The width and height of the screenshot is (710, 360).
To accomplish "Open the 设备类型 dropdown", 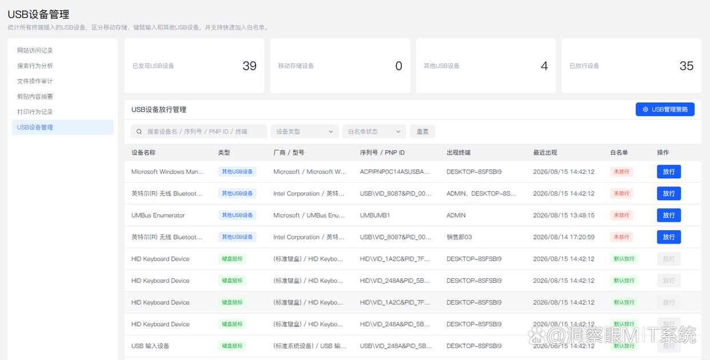I will pos(304,131).
